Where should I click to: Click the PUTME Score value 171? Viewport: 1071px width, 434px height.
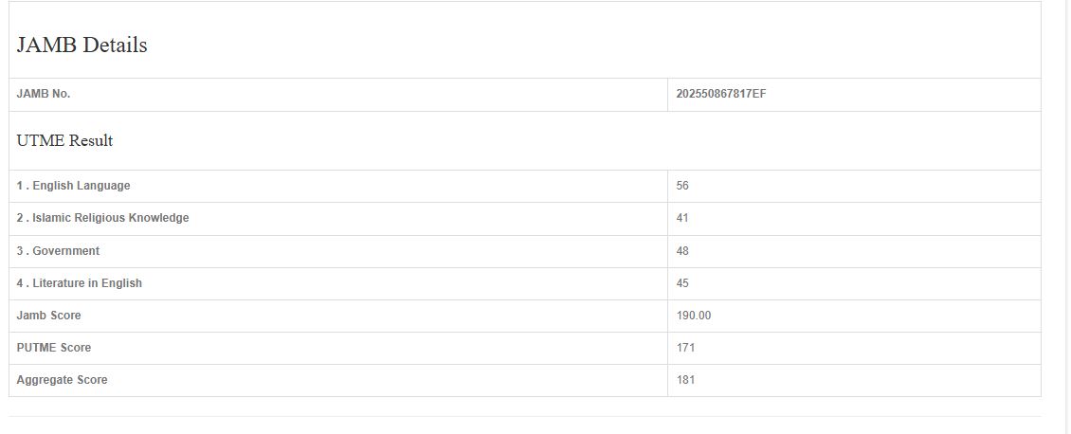(x=685, y=348)
